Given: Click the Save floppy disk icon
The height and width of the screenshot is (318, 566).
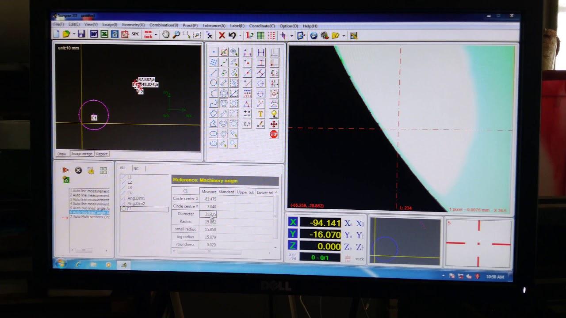Looking at the screenshot, I should 81,34.
